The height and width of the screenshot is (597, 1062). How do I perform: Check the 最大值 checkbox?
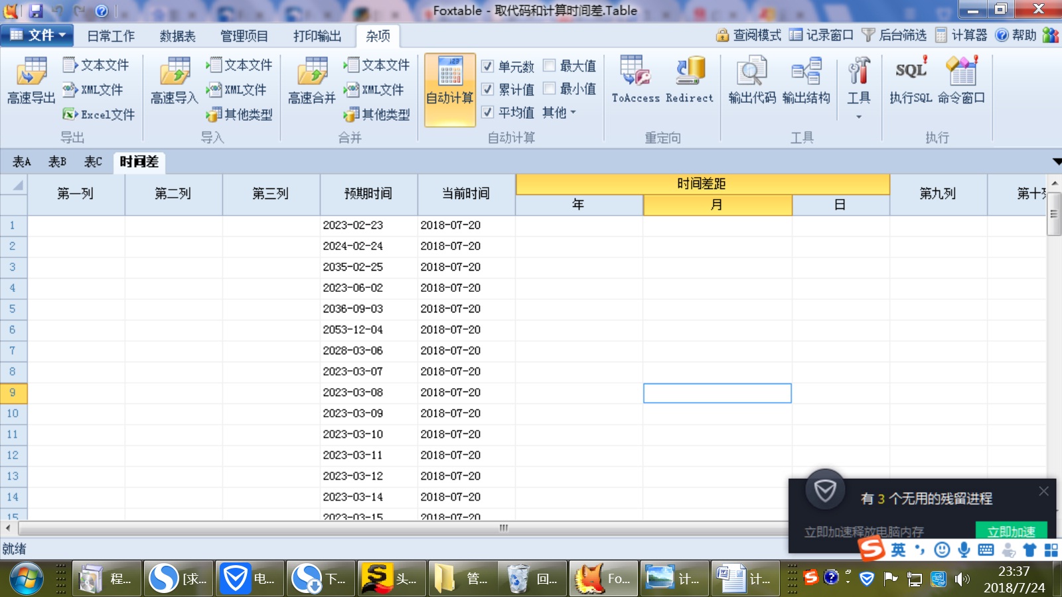pos(549,65)
